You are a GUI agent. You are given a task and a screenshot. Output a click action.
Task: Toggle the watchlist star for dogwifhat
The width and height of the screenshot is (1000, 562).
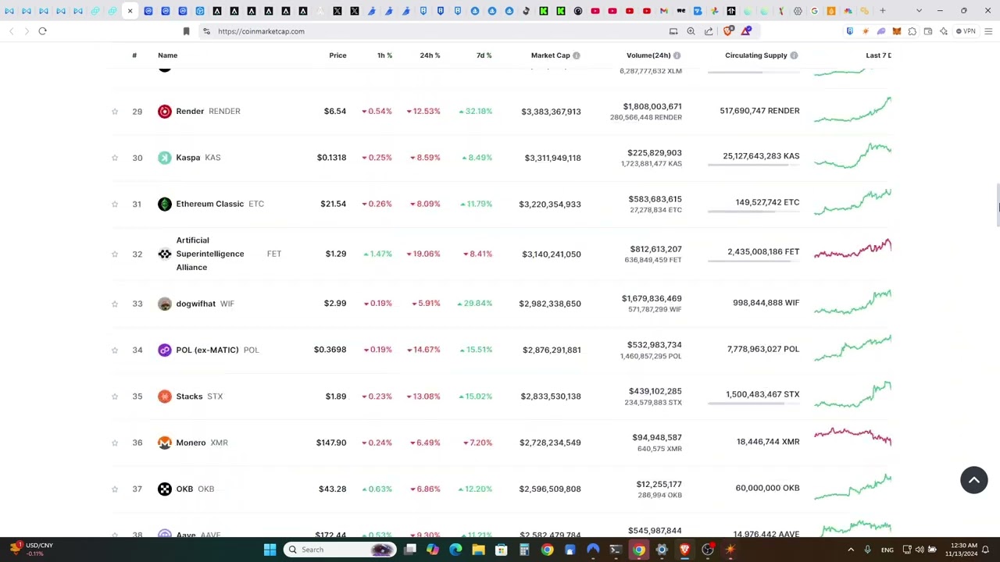coord(115,304)
